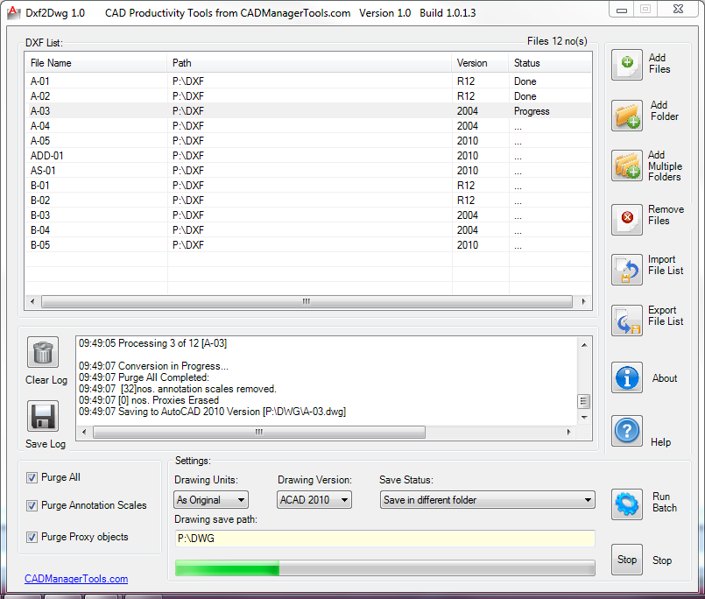705x599 pixels.
Task: Click the Run Batch gear icon
Action: (627, 504)
